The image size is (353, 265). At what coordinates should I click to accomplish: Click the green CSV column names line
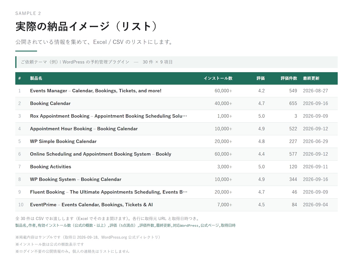[x=125, y=225]
